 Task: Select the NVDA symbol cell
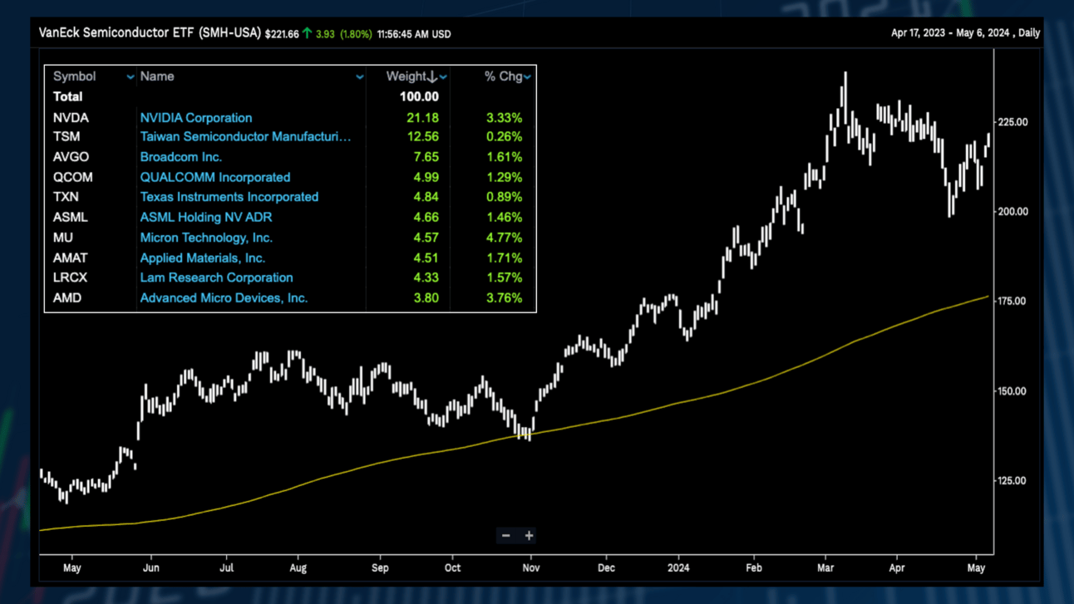[71, 118]
